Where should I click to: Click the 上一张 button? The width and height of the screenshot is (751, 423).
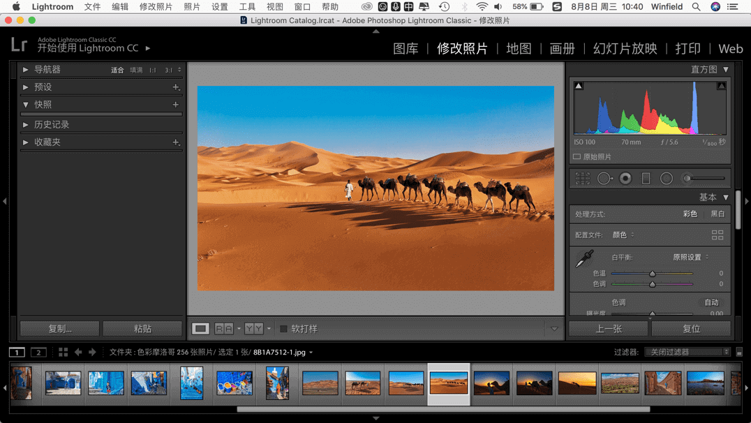(x=609, y=329)
